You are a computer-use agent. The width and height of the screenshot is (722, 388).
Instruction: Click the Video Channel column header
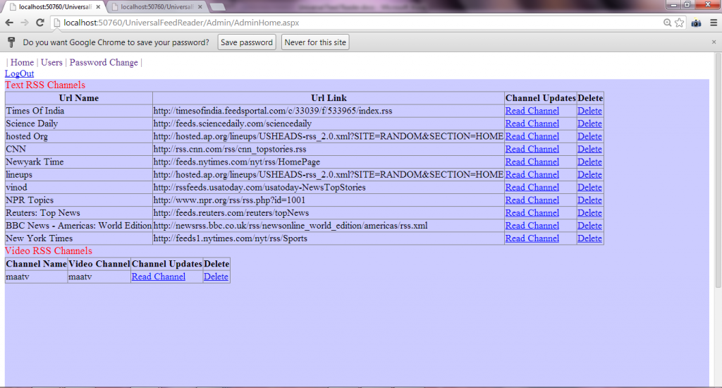point(99,264)
